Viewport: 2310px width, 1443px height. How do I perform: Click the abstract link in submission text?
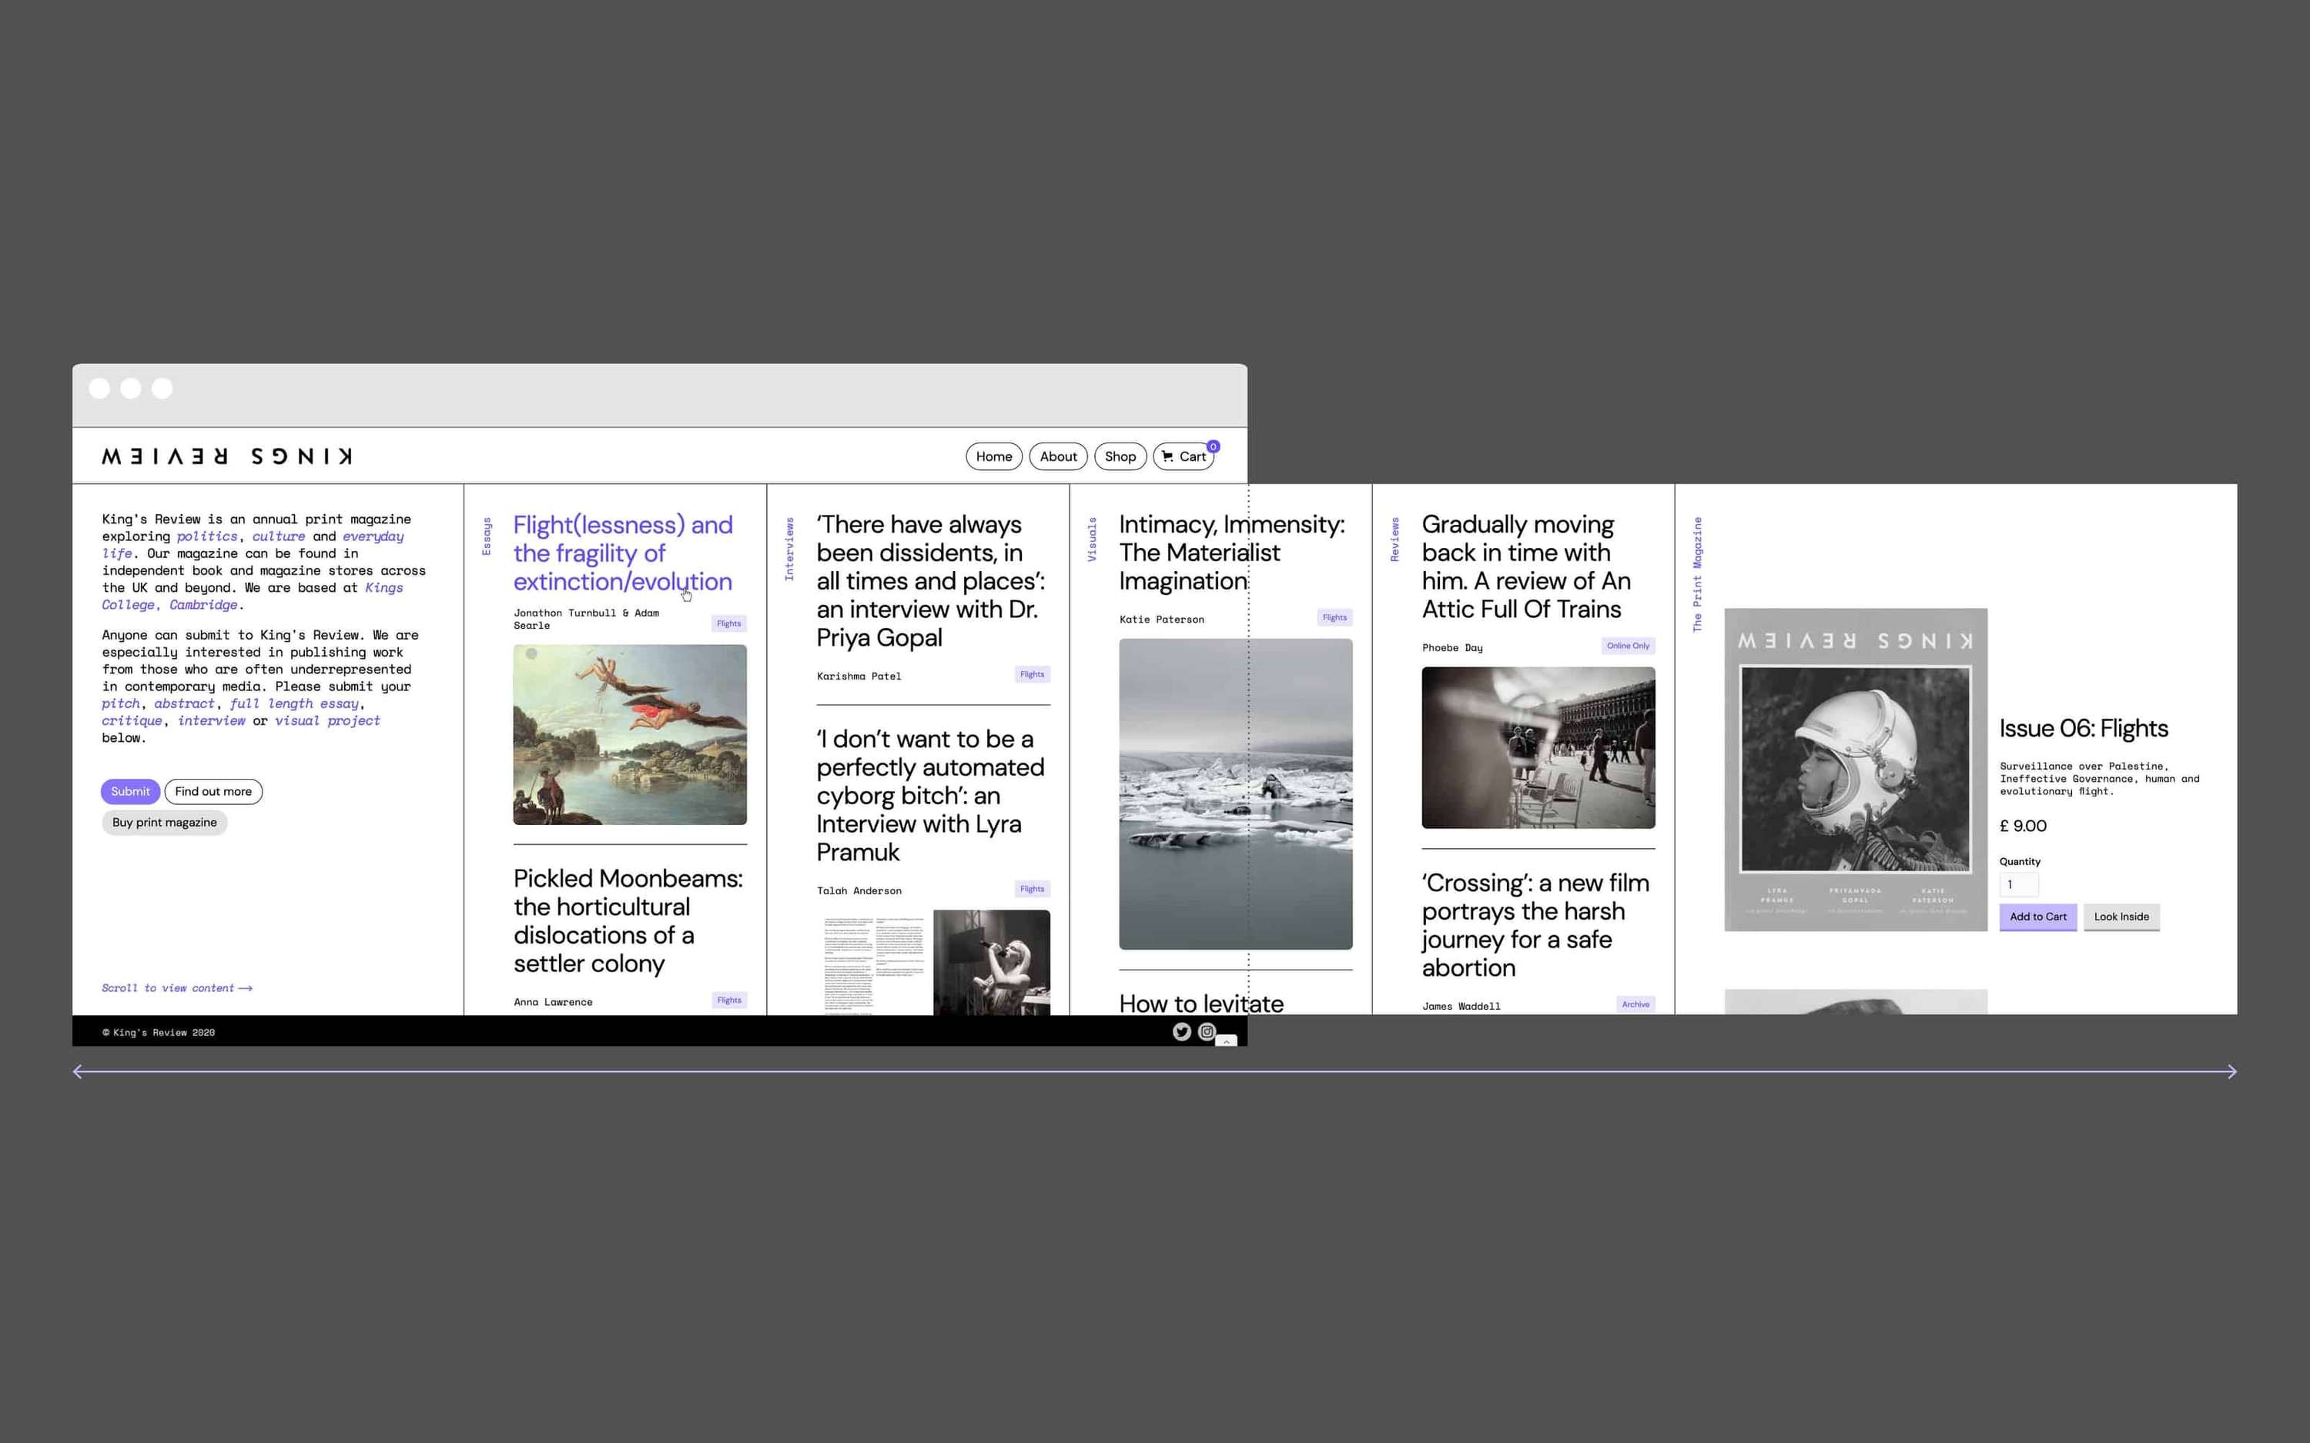pos(184,703)
